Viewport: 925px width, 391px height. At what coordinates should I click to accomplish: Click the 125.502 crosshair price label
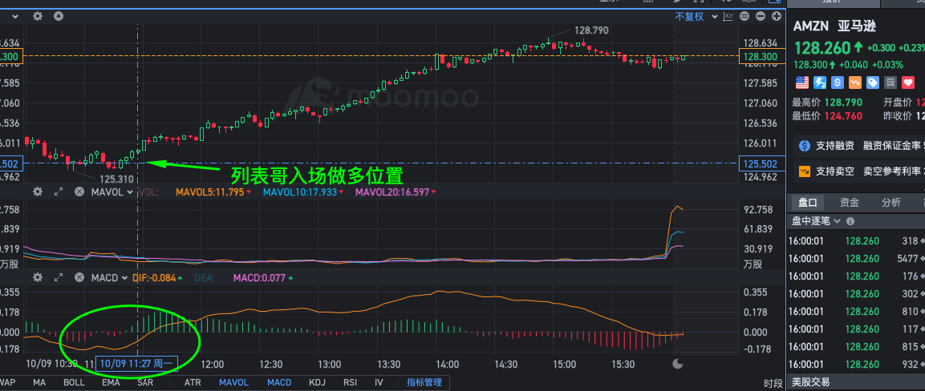(x=761, y=163)
